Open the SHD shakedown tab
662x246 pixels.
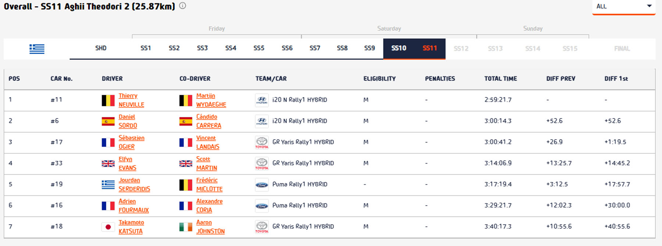[x=101, y=48]
